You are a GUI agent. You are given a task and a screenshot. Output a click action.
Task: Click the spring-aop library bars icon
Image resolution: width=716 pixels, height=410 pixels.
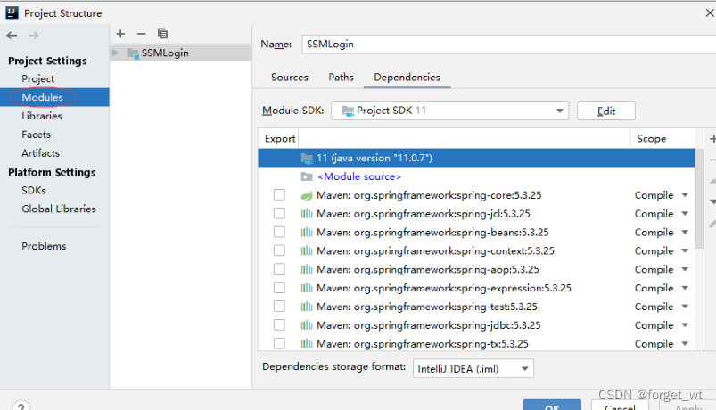[x=307, y=269]
